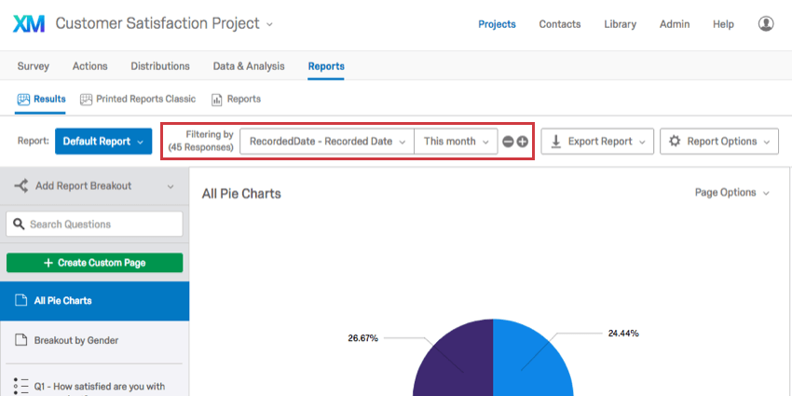
Task: Expand the Customer Satisfaction Project title dropdown
Action: click(269, 24)
